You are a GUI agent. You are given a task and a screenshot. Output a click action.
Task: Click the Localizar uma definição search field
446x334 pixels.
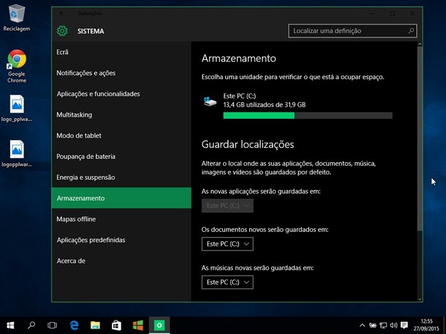click(x=348, y=31)
